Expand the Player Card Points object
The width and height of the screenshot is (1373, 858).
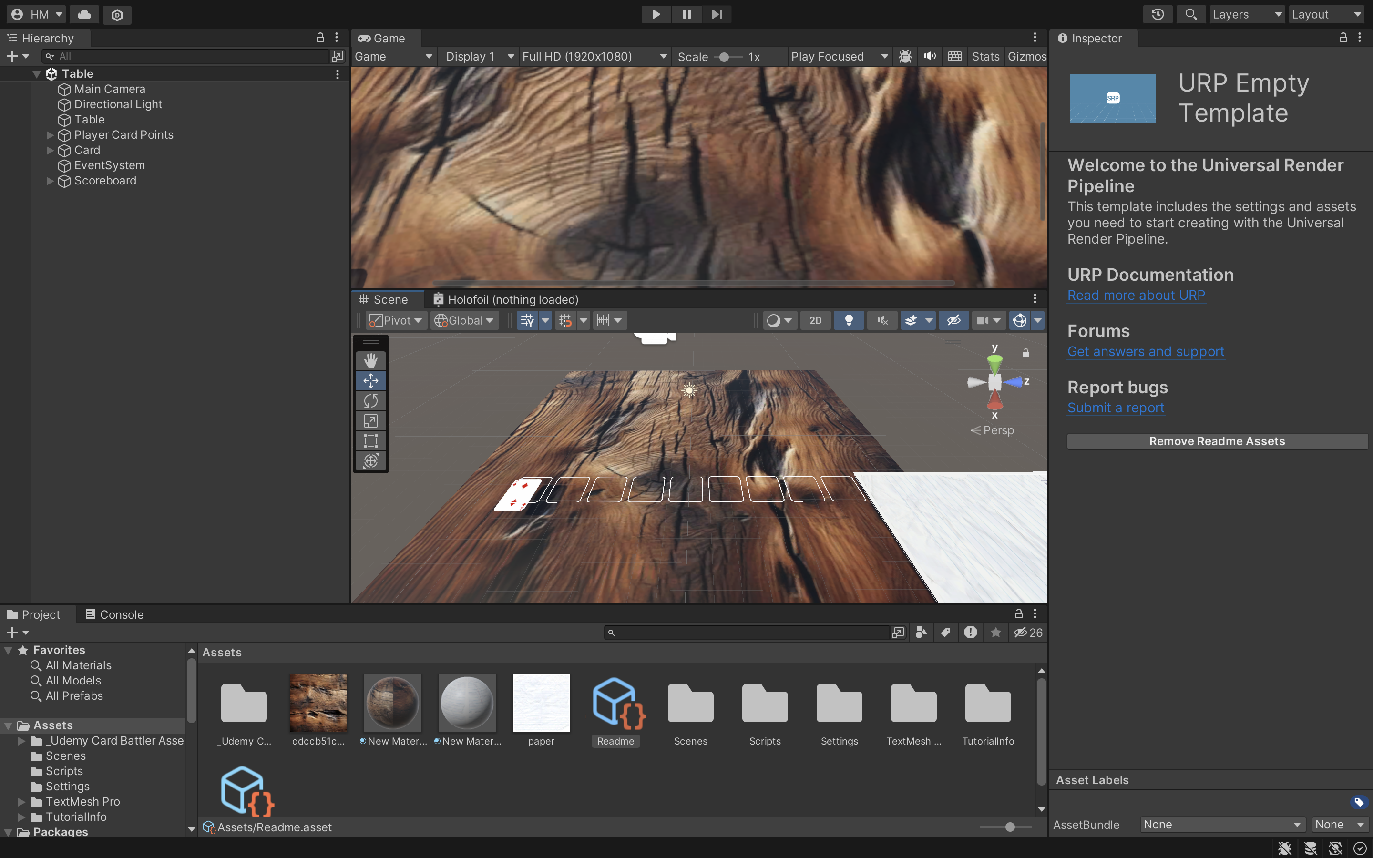pyautogui.click(x=50, y=135)
